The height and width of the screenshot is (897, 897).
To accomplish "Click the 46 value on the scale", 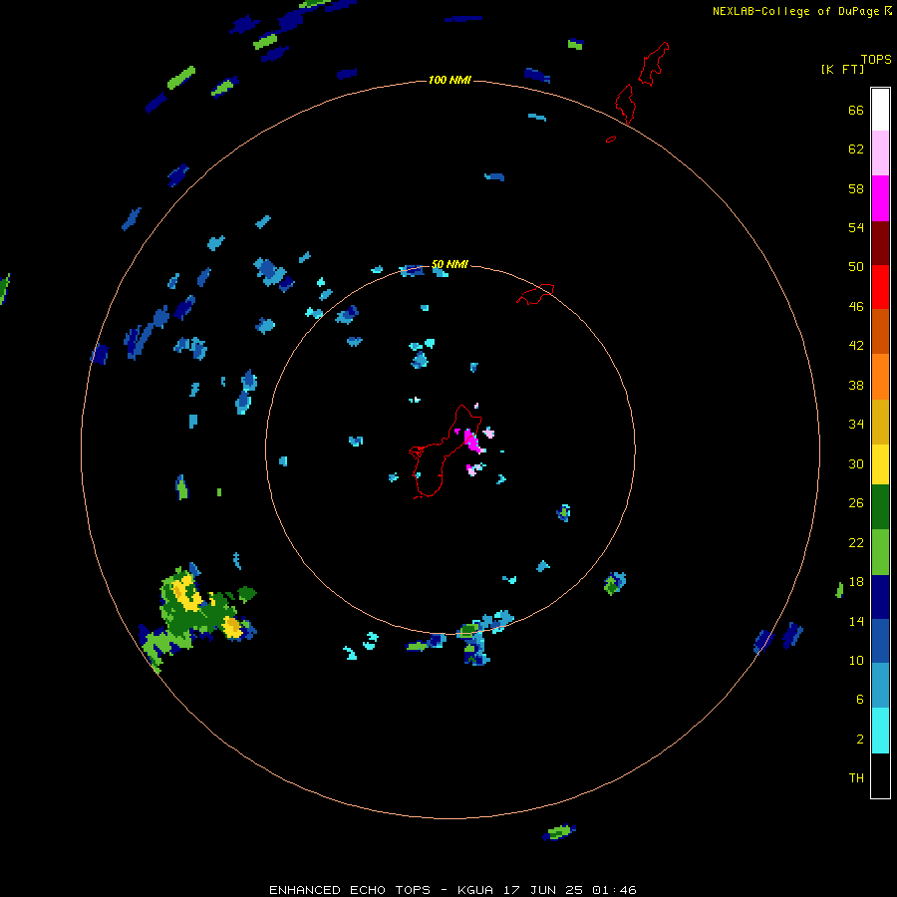I will pos(856,307).
